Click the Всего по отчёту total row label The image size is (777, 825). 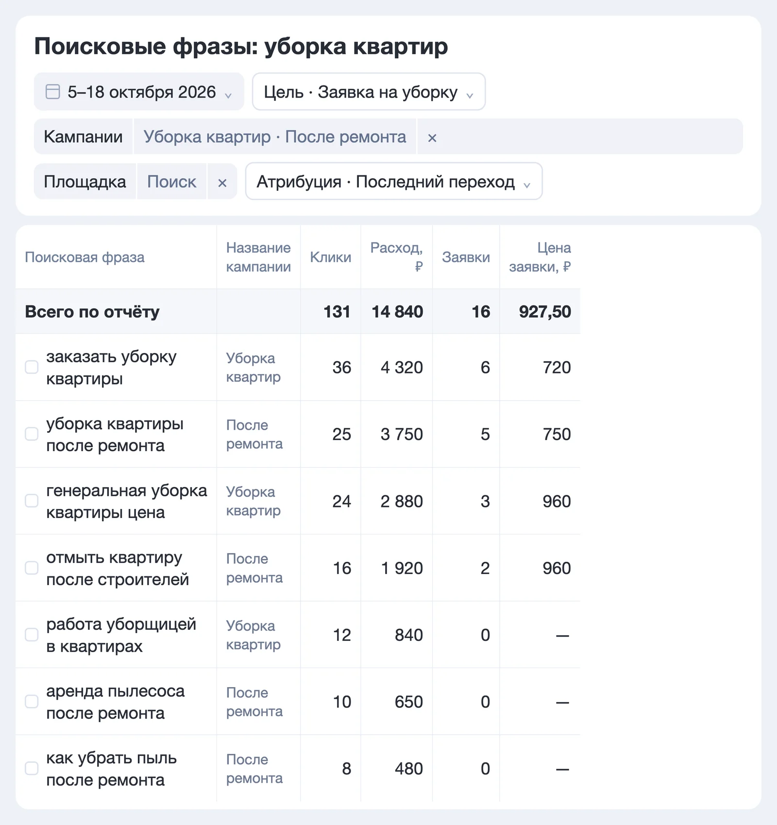(92, 312)
